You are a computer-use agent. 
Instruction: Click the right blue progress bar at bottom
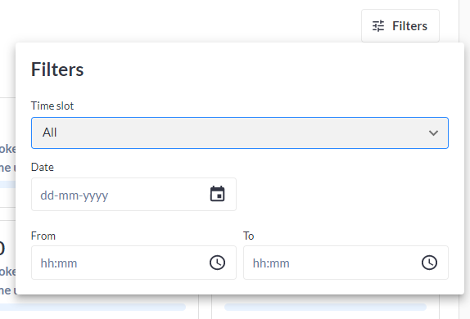pos(325,307)
